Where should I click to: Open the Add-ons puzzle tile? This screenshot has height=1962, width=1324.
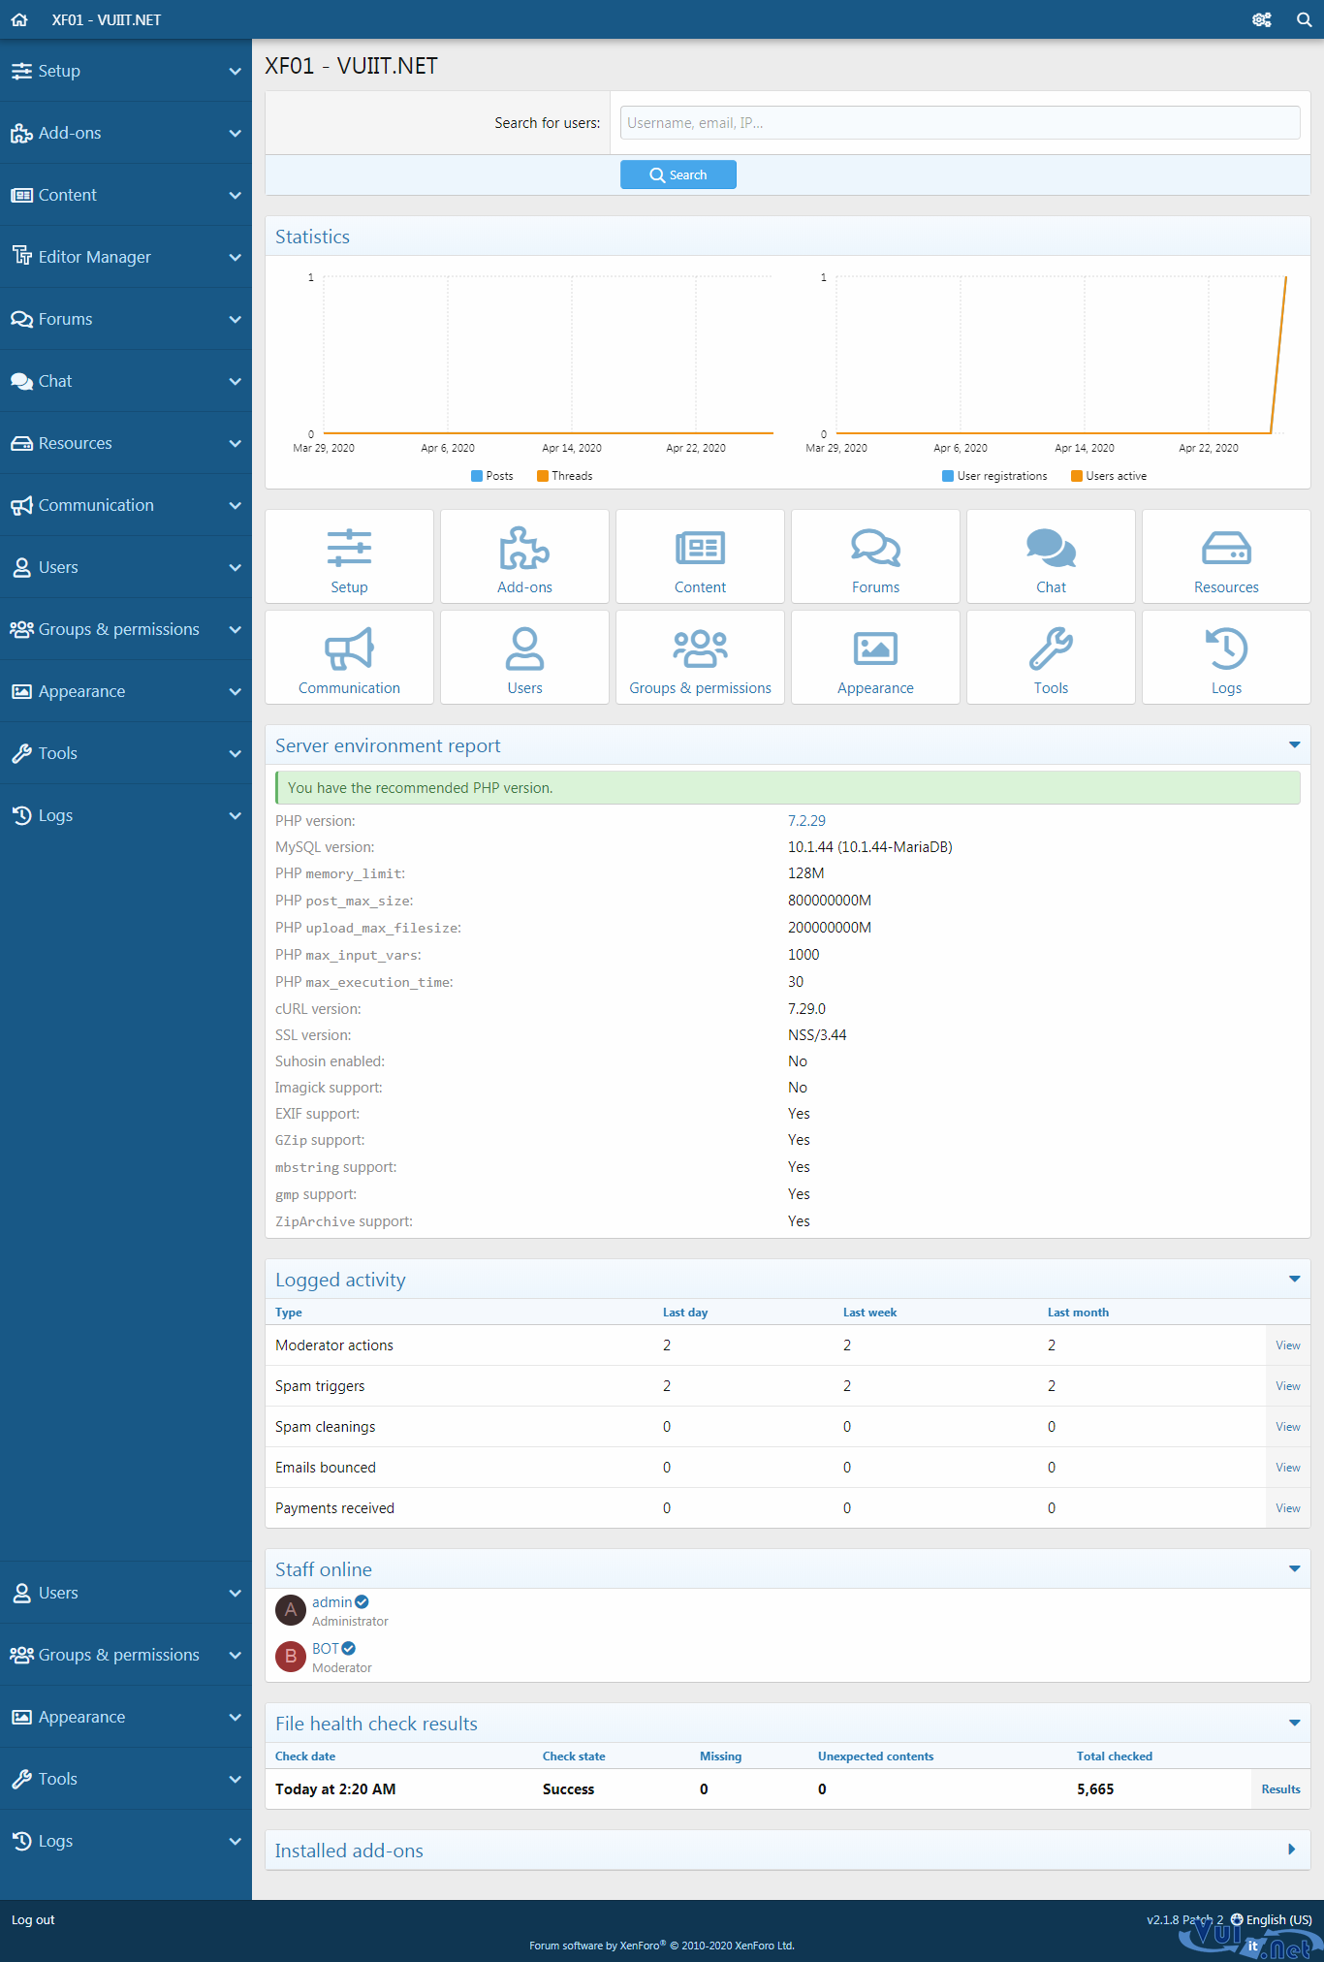pyautogui.click(x=524, y=556)
